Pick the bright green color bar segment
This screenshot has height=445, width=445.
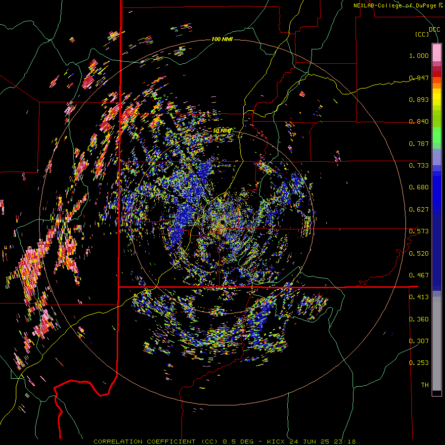(437, 135)
